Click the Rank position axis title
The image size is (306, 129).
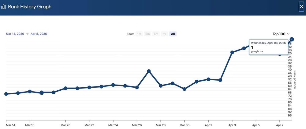coord(295,80)
